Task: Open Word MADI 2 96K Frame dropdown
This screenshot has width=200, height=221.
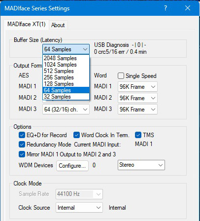Action: 137,98
